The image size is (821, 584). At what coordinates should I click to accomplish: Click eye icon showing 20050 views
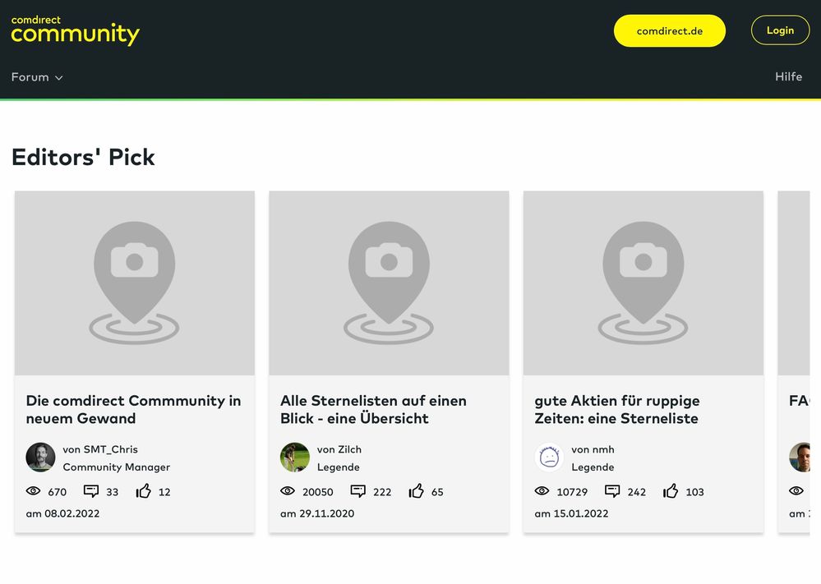[x=288, y=491]
